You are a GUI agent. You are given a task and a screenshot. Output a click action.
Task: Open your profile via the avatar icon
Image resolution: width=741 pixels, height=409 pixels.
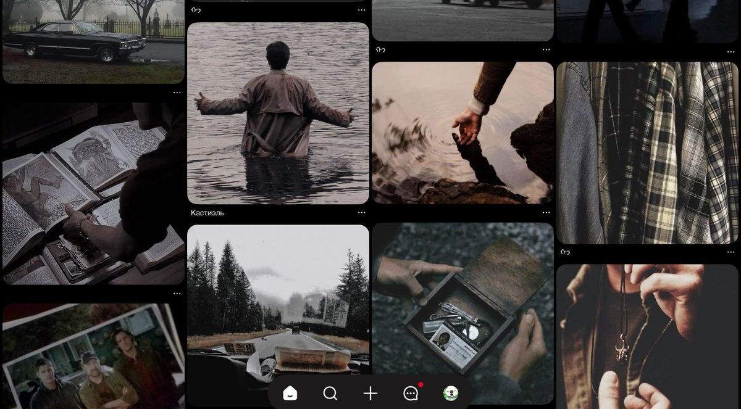pos(450,393)
